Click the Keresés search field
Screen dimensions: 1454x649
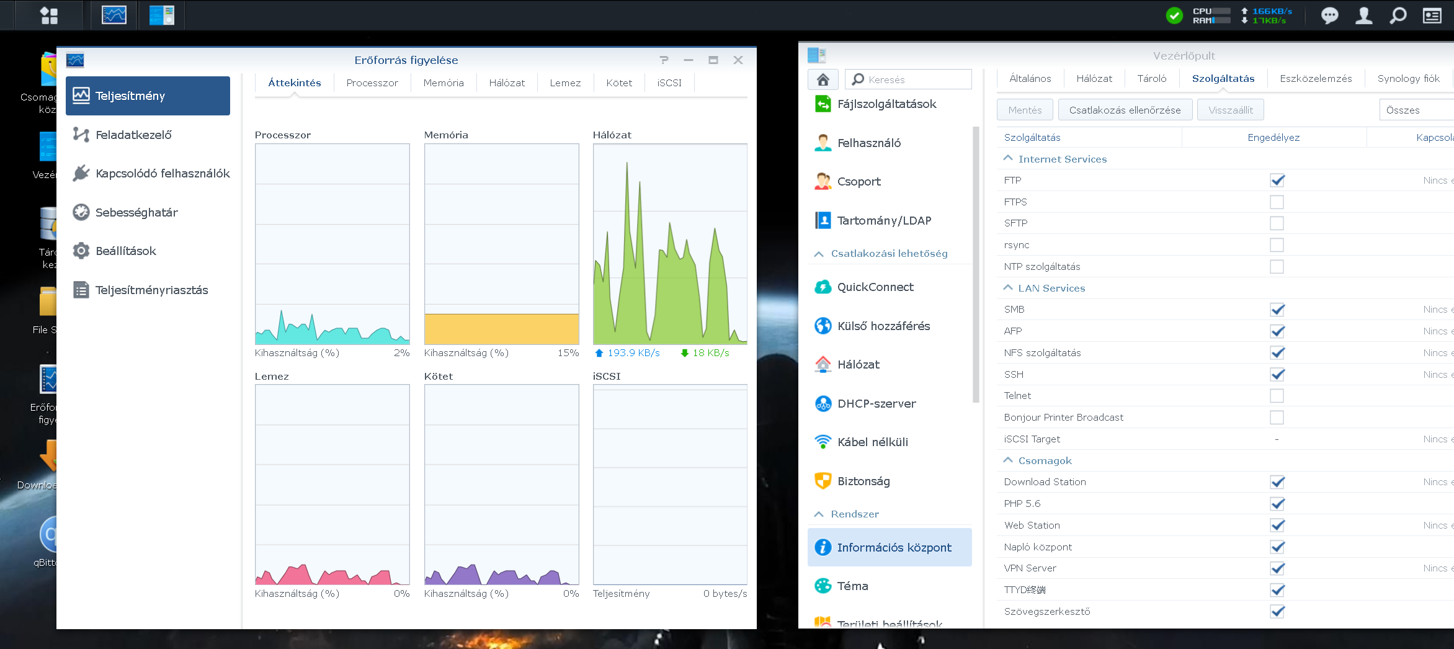click(x=915, y=79)
